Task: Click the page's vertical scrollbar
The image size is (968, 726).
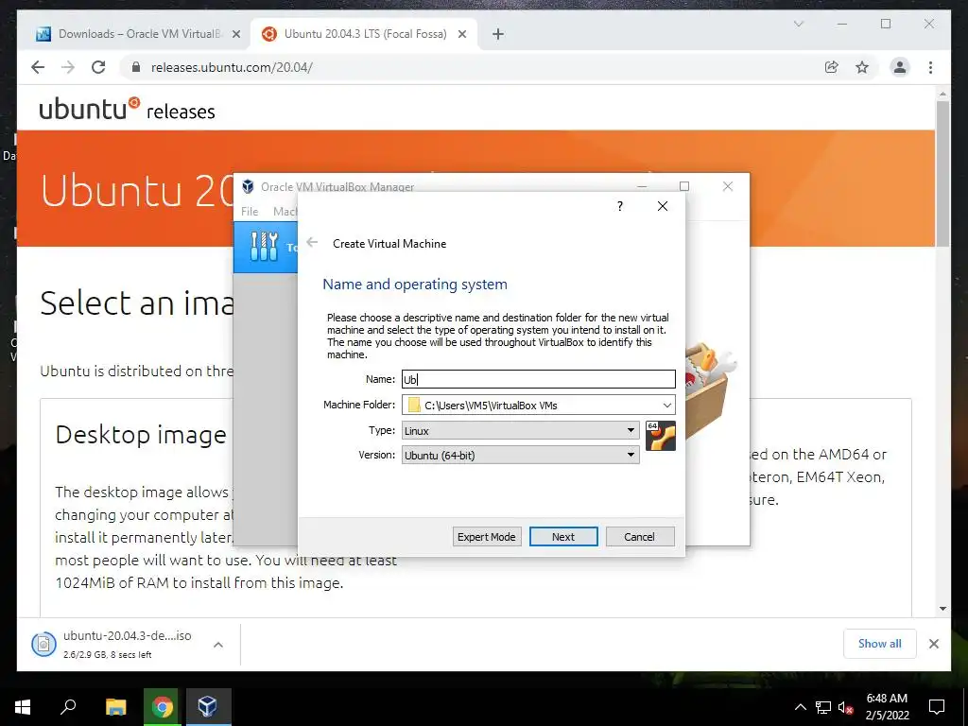Action: (x=942, y=173)
